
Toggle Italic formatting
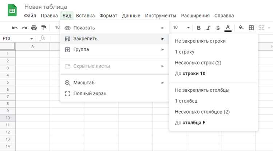(x=208, y=28)
